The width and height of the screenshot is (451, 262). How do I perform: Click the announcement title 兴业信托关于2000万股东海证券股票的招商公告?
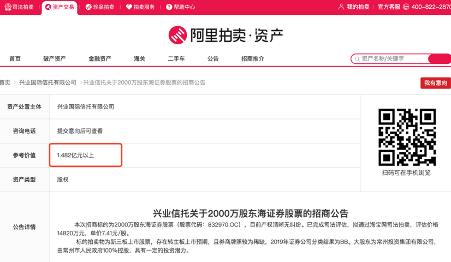[251, 213]
